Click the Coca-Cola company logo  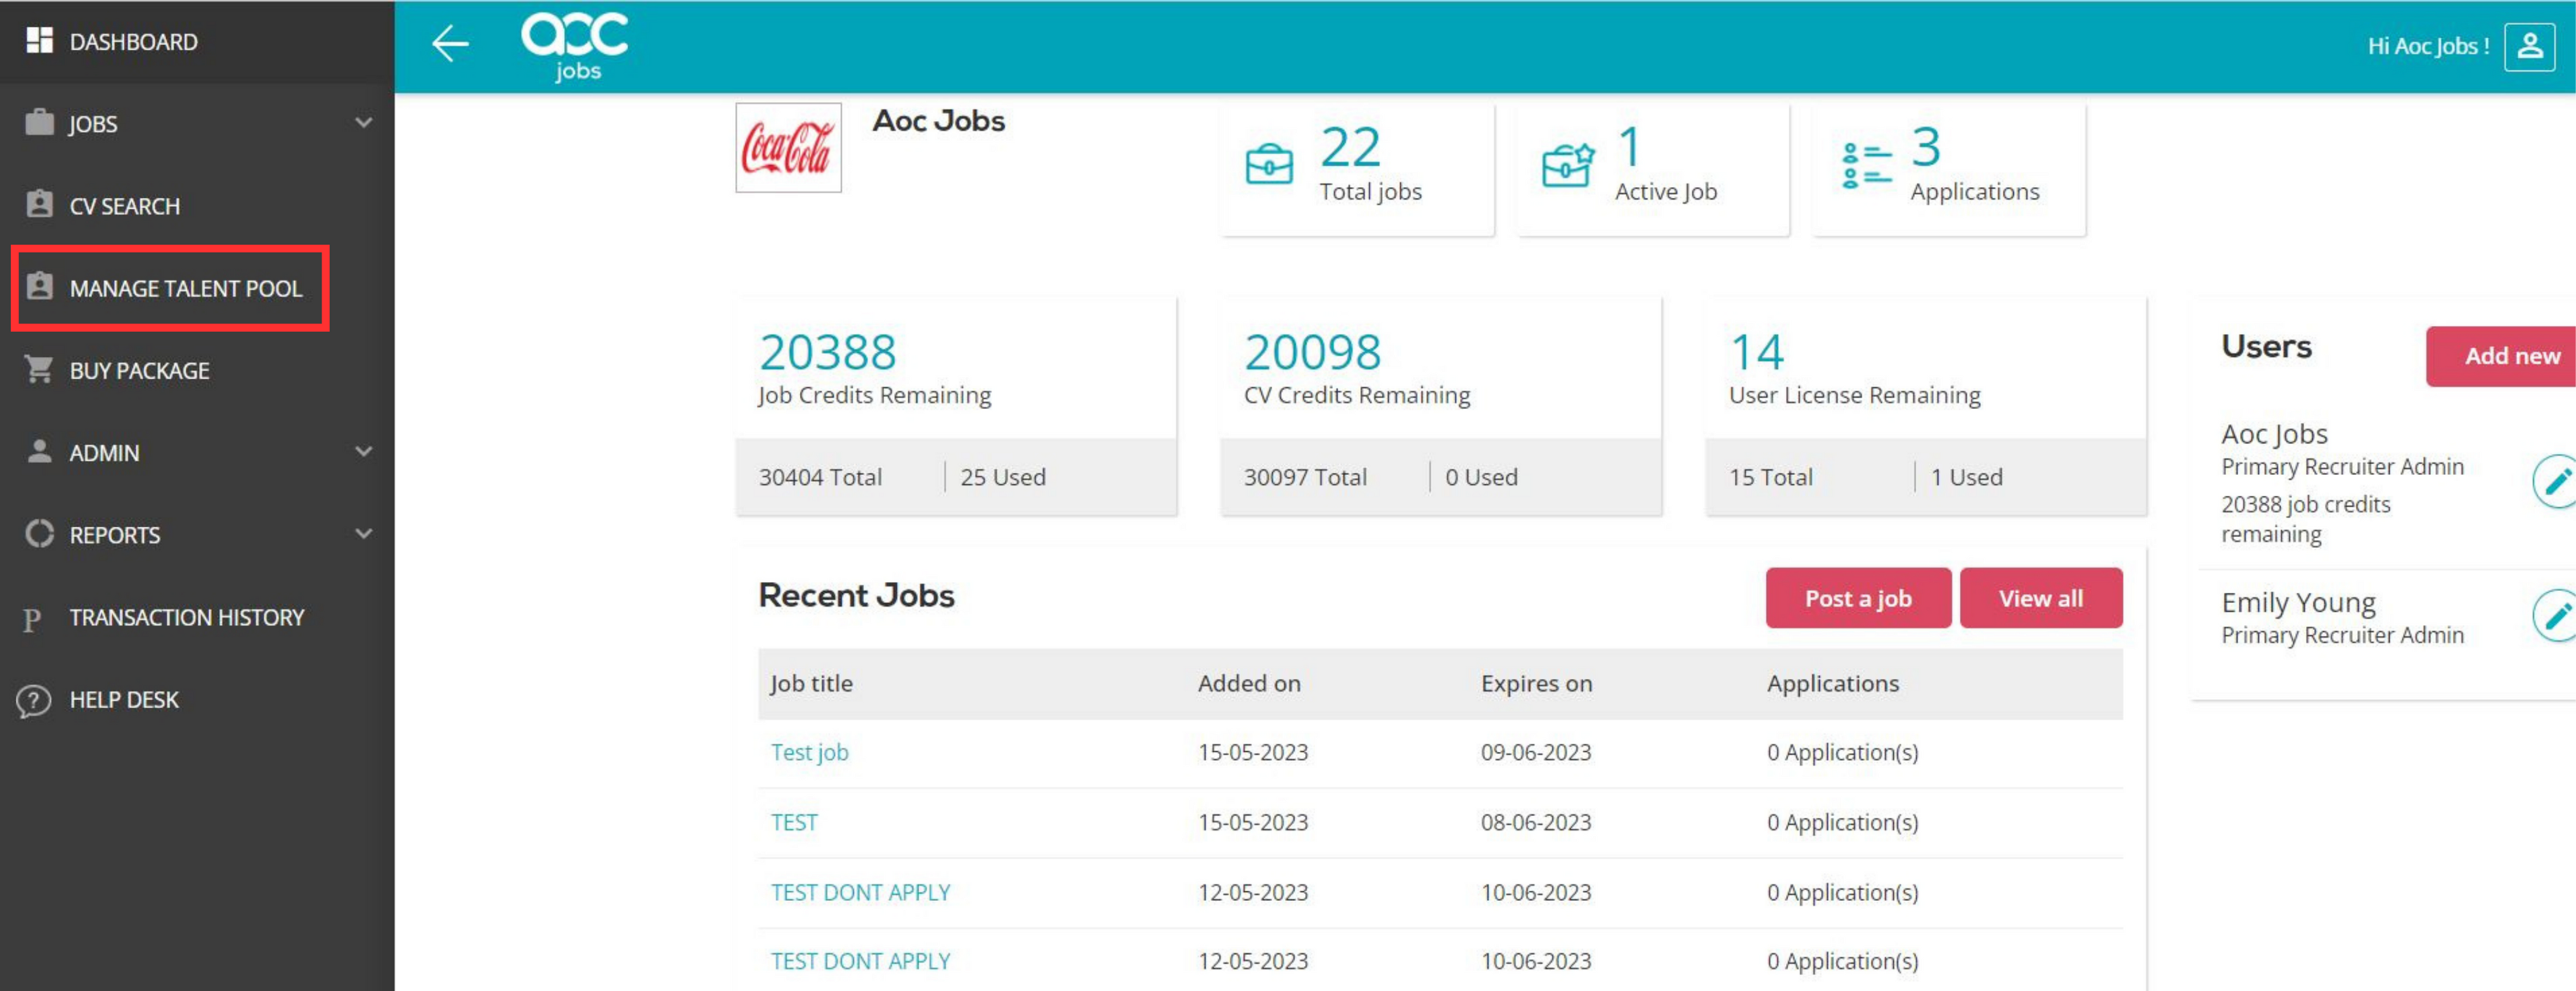tap(788, 148)
